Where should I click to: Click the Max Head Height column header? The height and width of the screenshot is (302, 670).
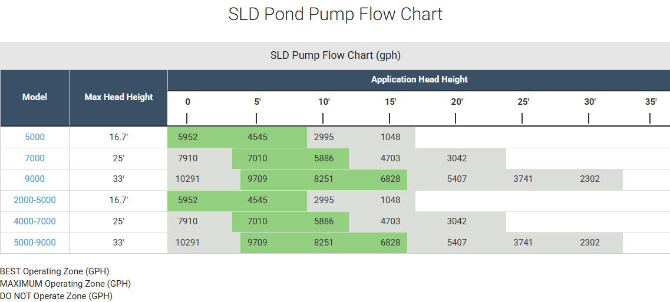[118, 97]
